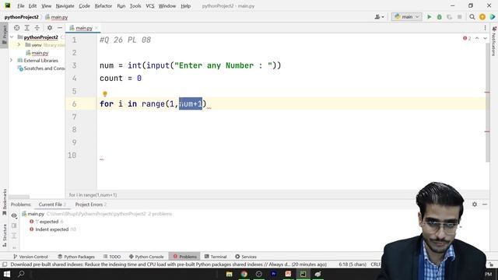498x280 pixels.
Task: Click error stripe mark near line 6
Action: coord(487,92)
